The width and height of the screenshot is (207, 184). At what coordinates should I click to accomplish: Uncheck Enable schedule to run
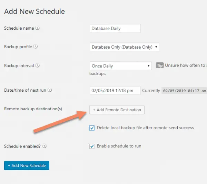(92, 146)
